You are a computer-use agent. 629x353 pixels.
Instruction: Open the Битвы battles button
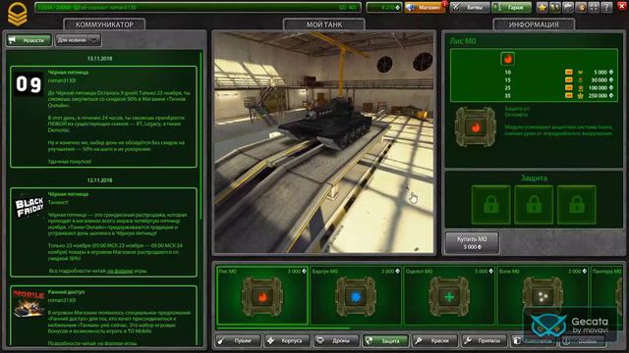(470, 7)
